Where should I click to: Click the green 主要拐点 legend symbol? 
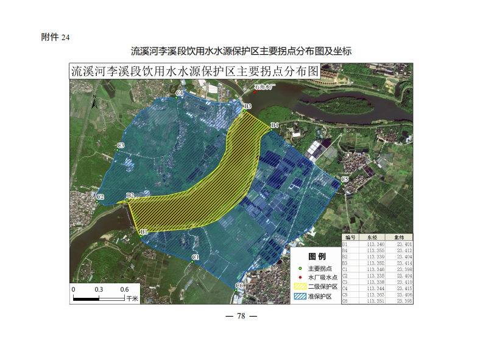point(299,269)
